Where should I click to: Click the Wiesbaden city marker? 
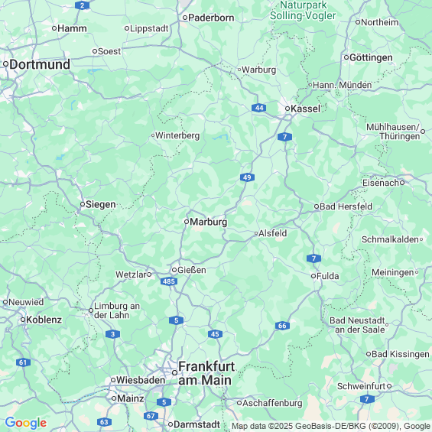[x=113, y=380]
